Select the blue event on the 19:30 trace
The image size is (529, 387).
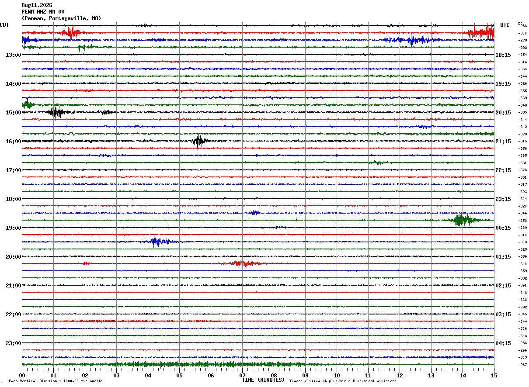[158, 242]
